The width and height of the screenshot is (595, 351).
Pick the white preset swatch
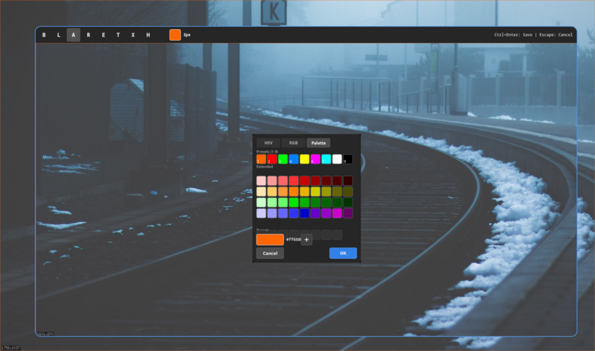[337, 159]
